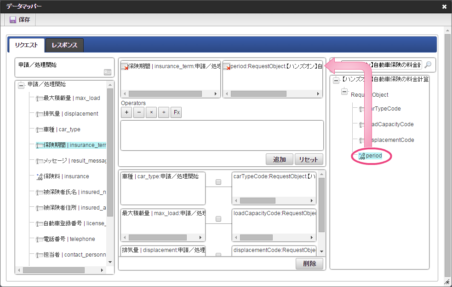This screenshot has height=287, width=452.
Task: Click the delete-marked icon beside period mapping target
Action: point(227,67)
